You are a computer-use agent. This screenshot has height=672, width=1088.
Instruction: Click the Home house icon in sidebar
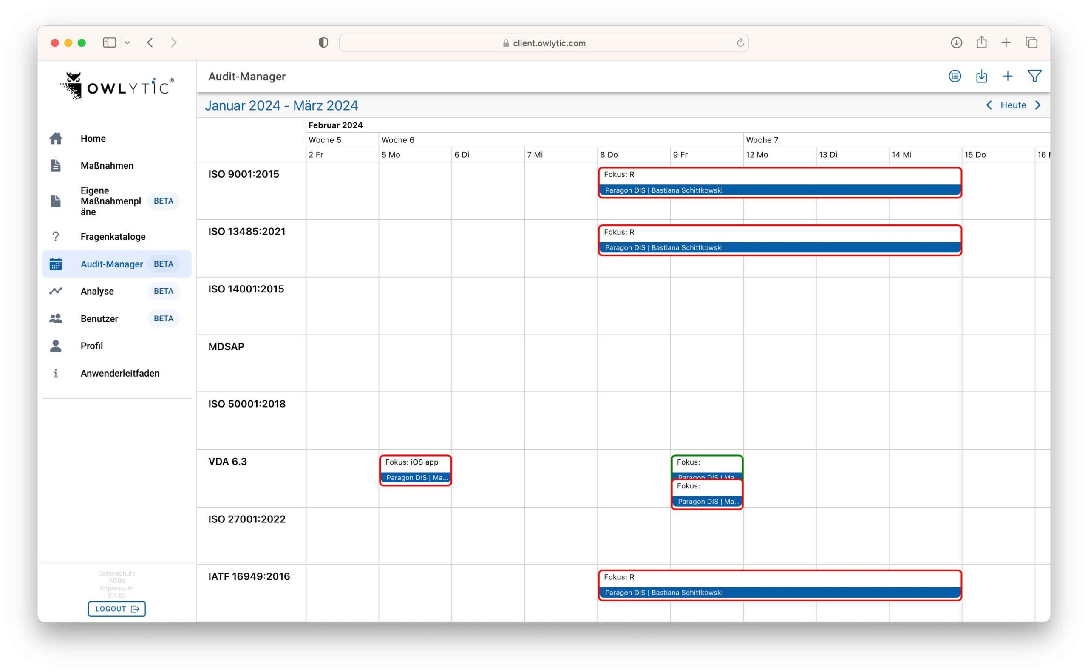(56, 139)
